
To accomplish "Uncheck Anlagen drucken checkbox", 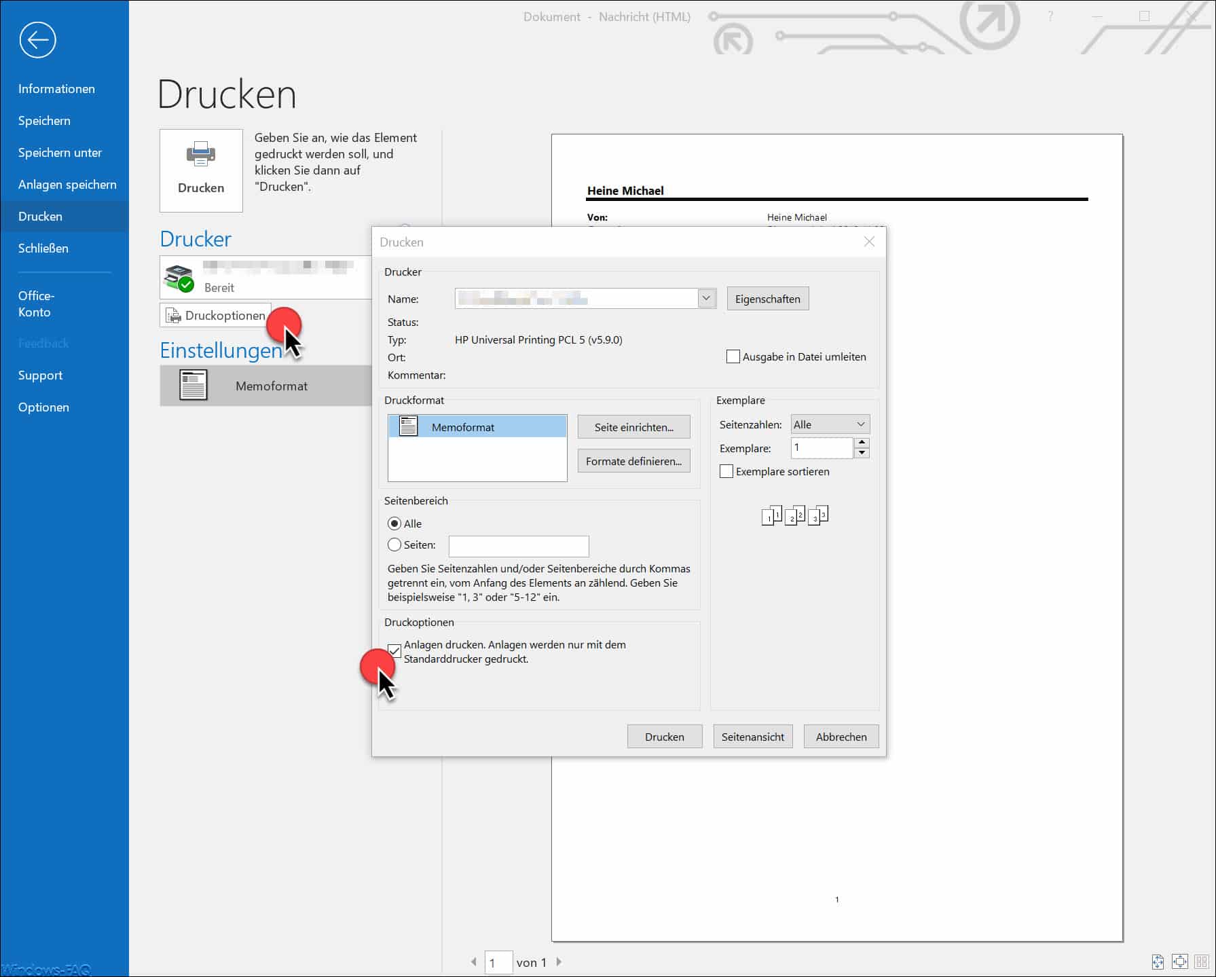I will coord(394,650).
